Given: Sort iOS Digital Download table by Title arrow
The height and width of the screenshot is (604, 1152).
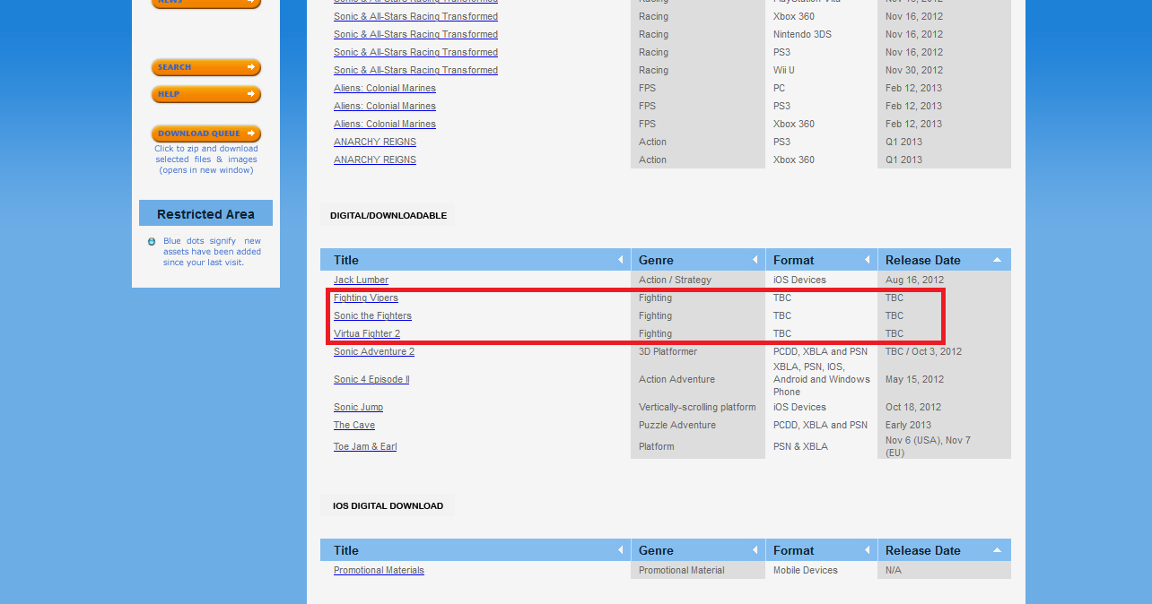Looking at the screenshot, I should (620, 550).
